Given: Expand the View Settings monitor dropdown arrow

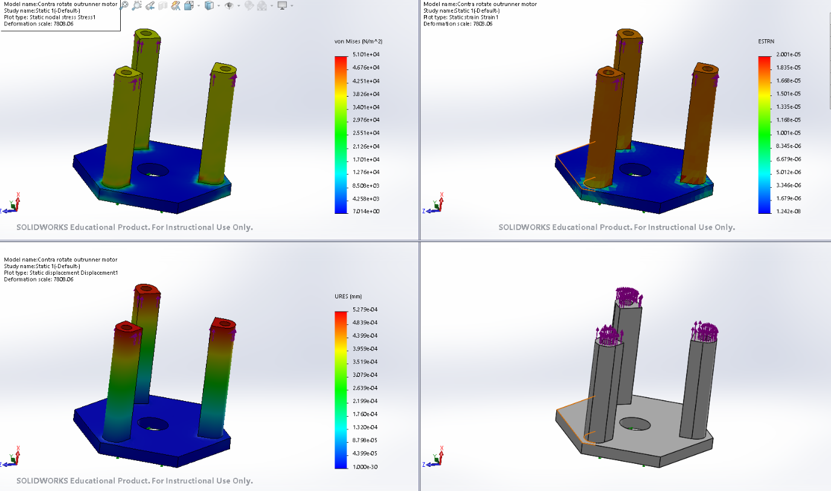Looking at the screenshot, I should (x=291, y=6).
